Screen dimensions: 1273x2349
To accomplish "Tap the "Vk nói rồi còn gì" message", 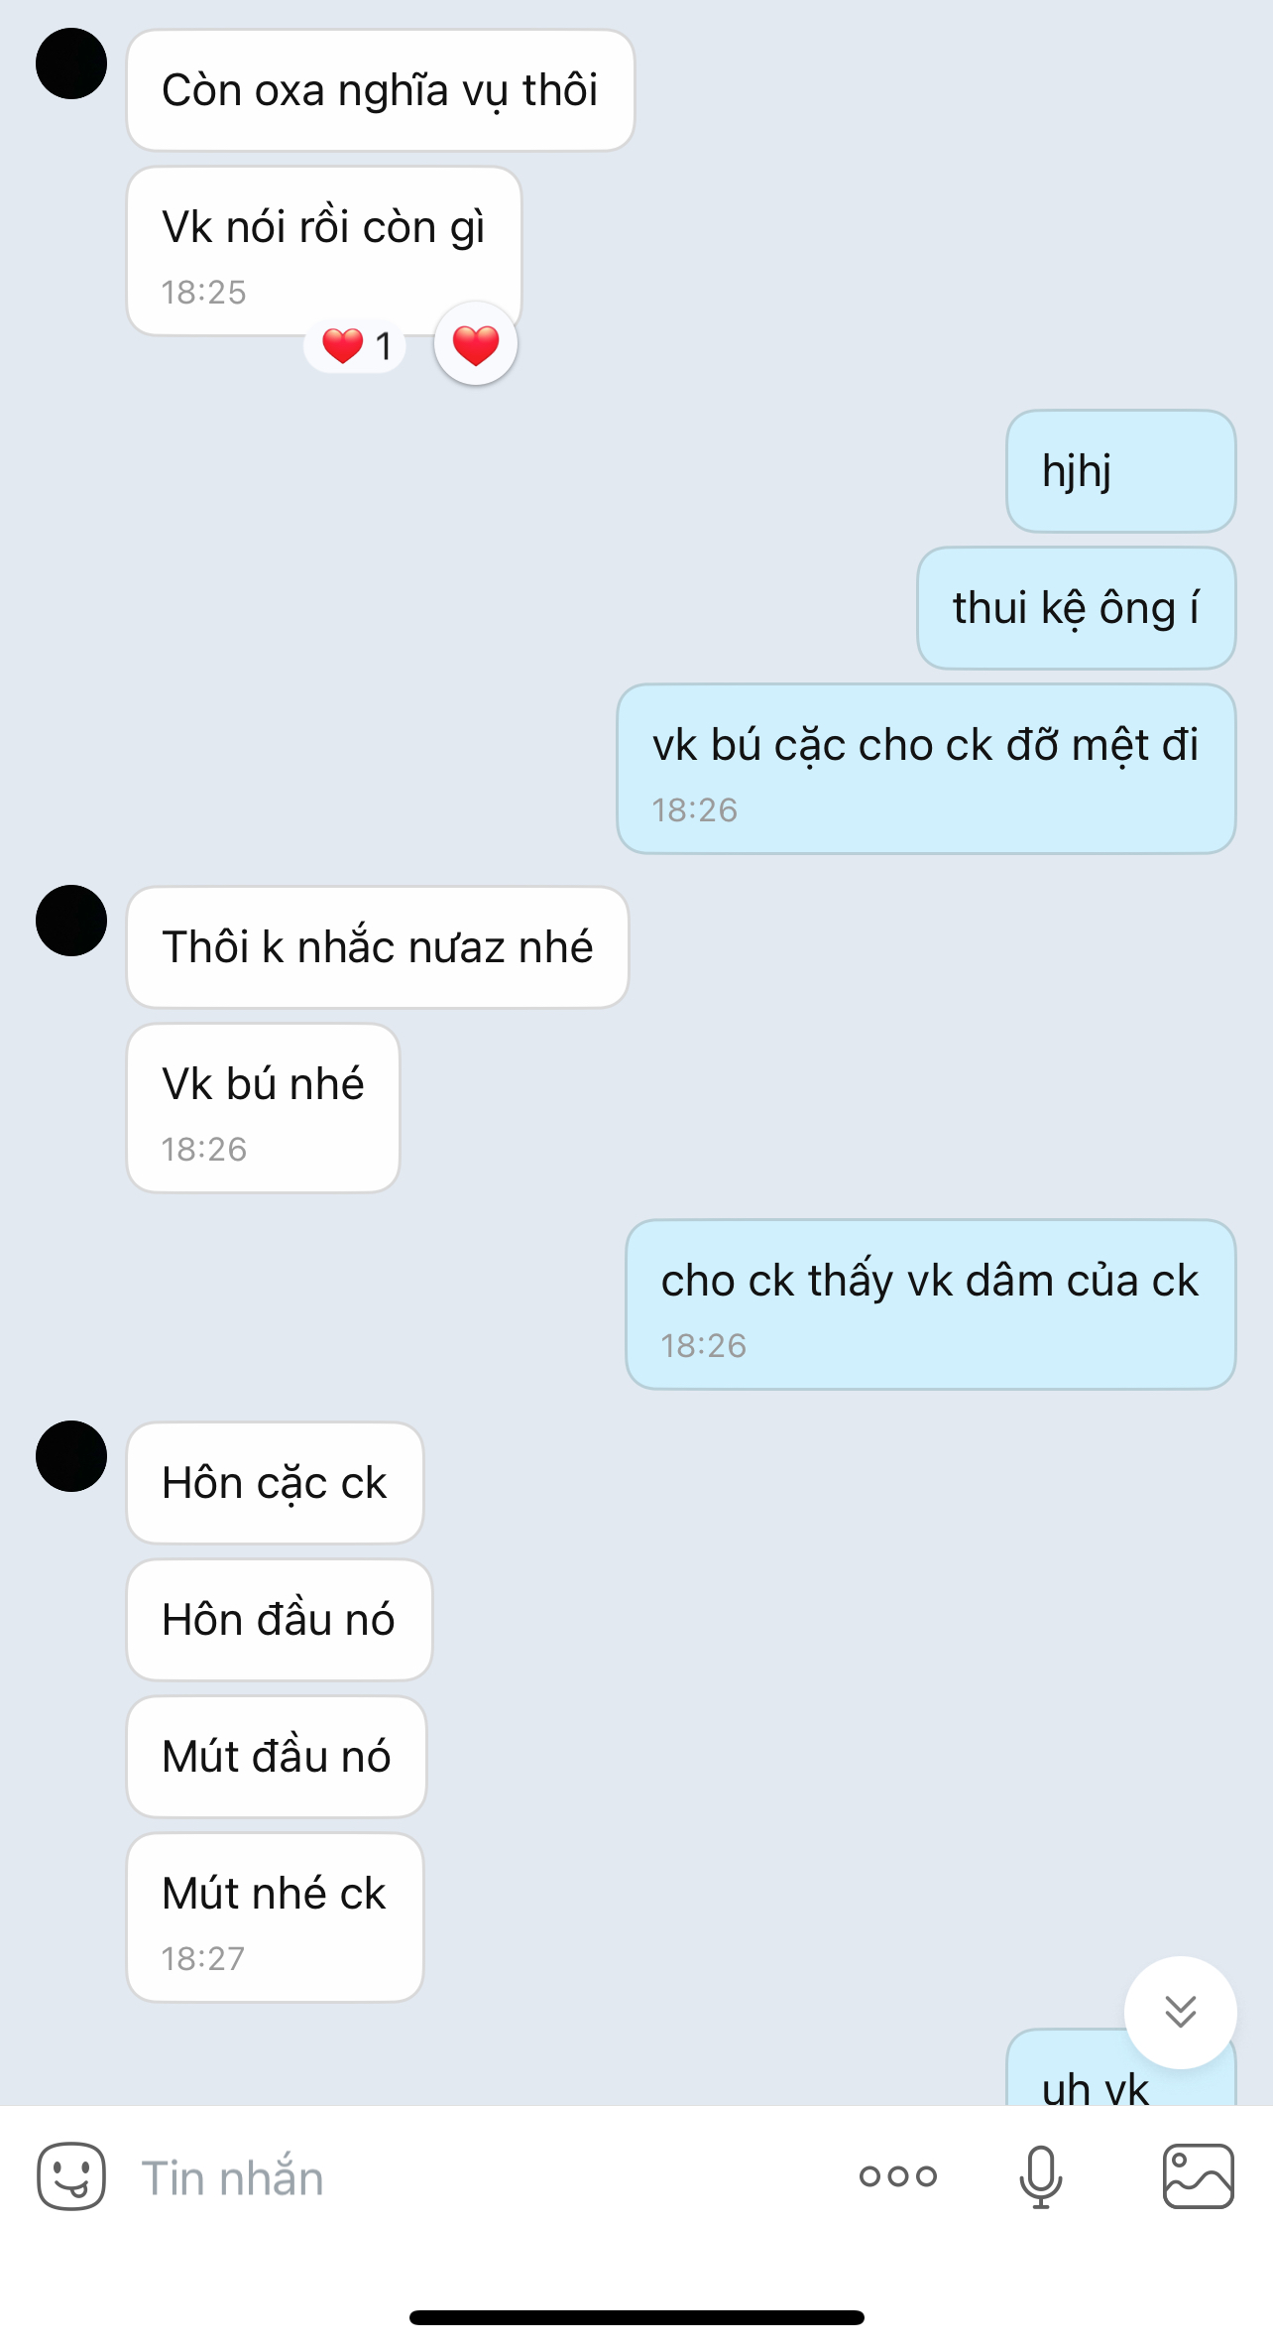I will tap(324, 251).
